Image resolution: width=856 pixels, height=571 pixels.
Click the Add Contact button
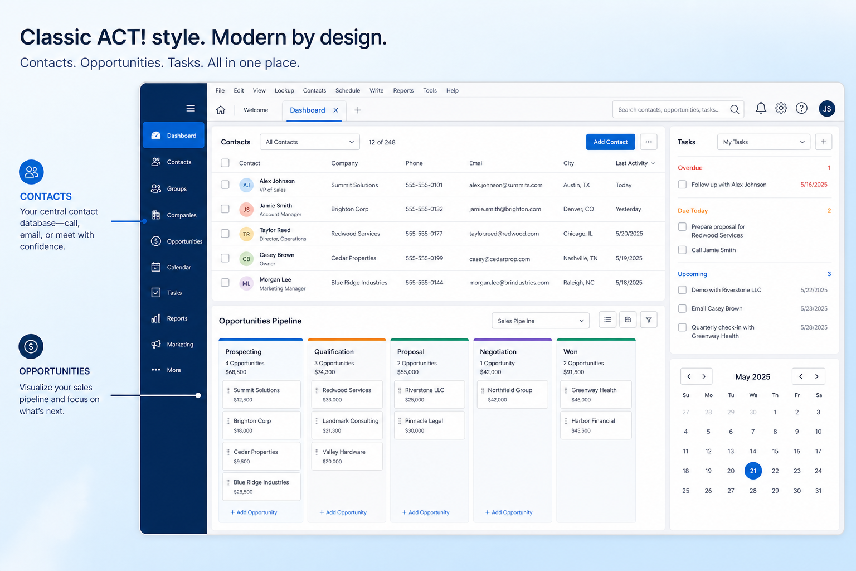coord(610,142)
